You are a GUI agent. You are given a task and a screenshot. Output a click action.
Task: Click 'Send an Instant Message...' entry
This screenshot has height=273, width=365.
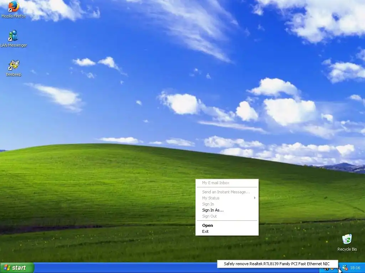[x=227, y=192]
